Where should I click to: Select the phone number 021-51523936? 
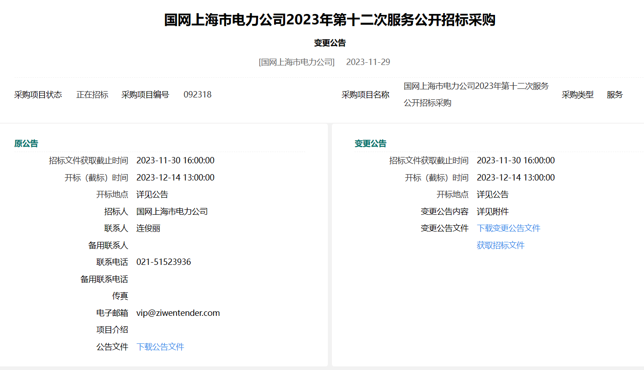click(x=164, y=262)
